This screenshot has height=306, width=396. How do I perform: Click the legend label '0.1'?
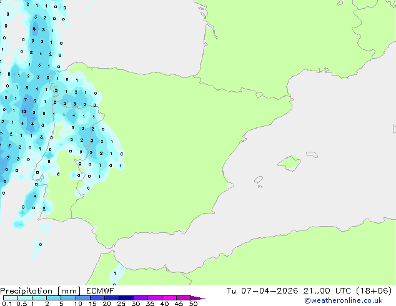point(7,304)
